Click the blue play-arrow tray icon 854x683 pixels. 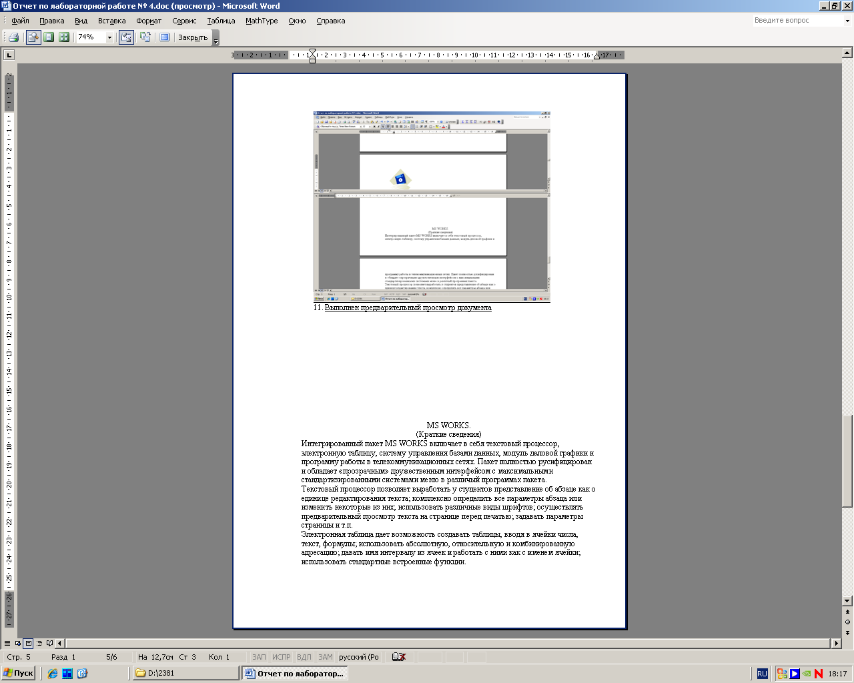point(795,674)
